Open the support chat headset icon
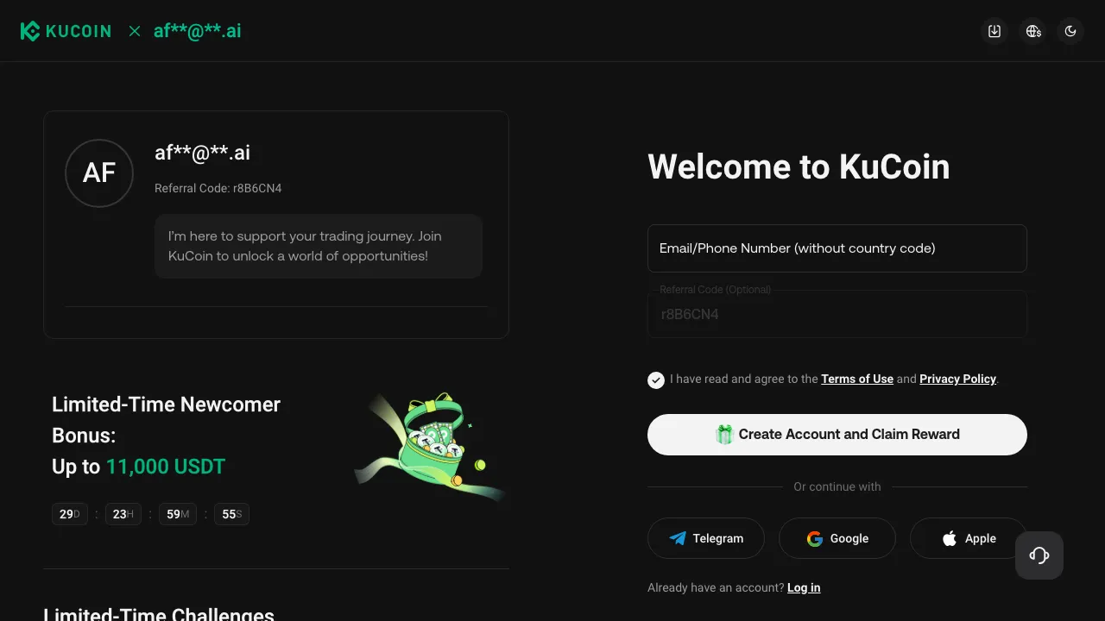1105x621 pixels. [1039, 555]
